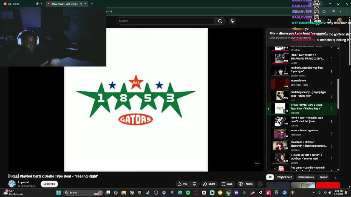
Task: Open options for hardrock x nosaint row
Action: (332, 72)
